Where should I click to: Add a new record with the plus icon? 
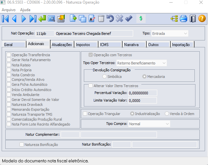73,18
